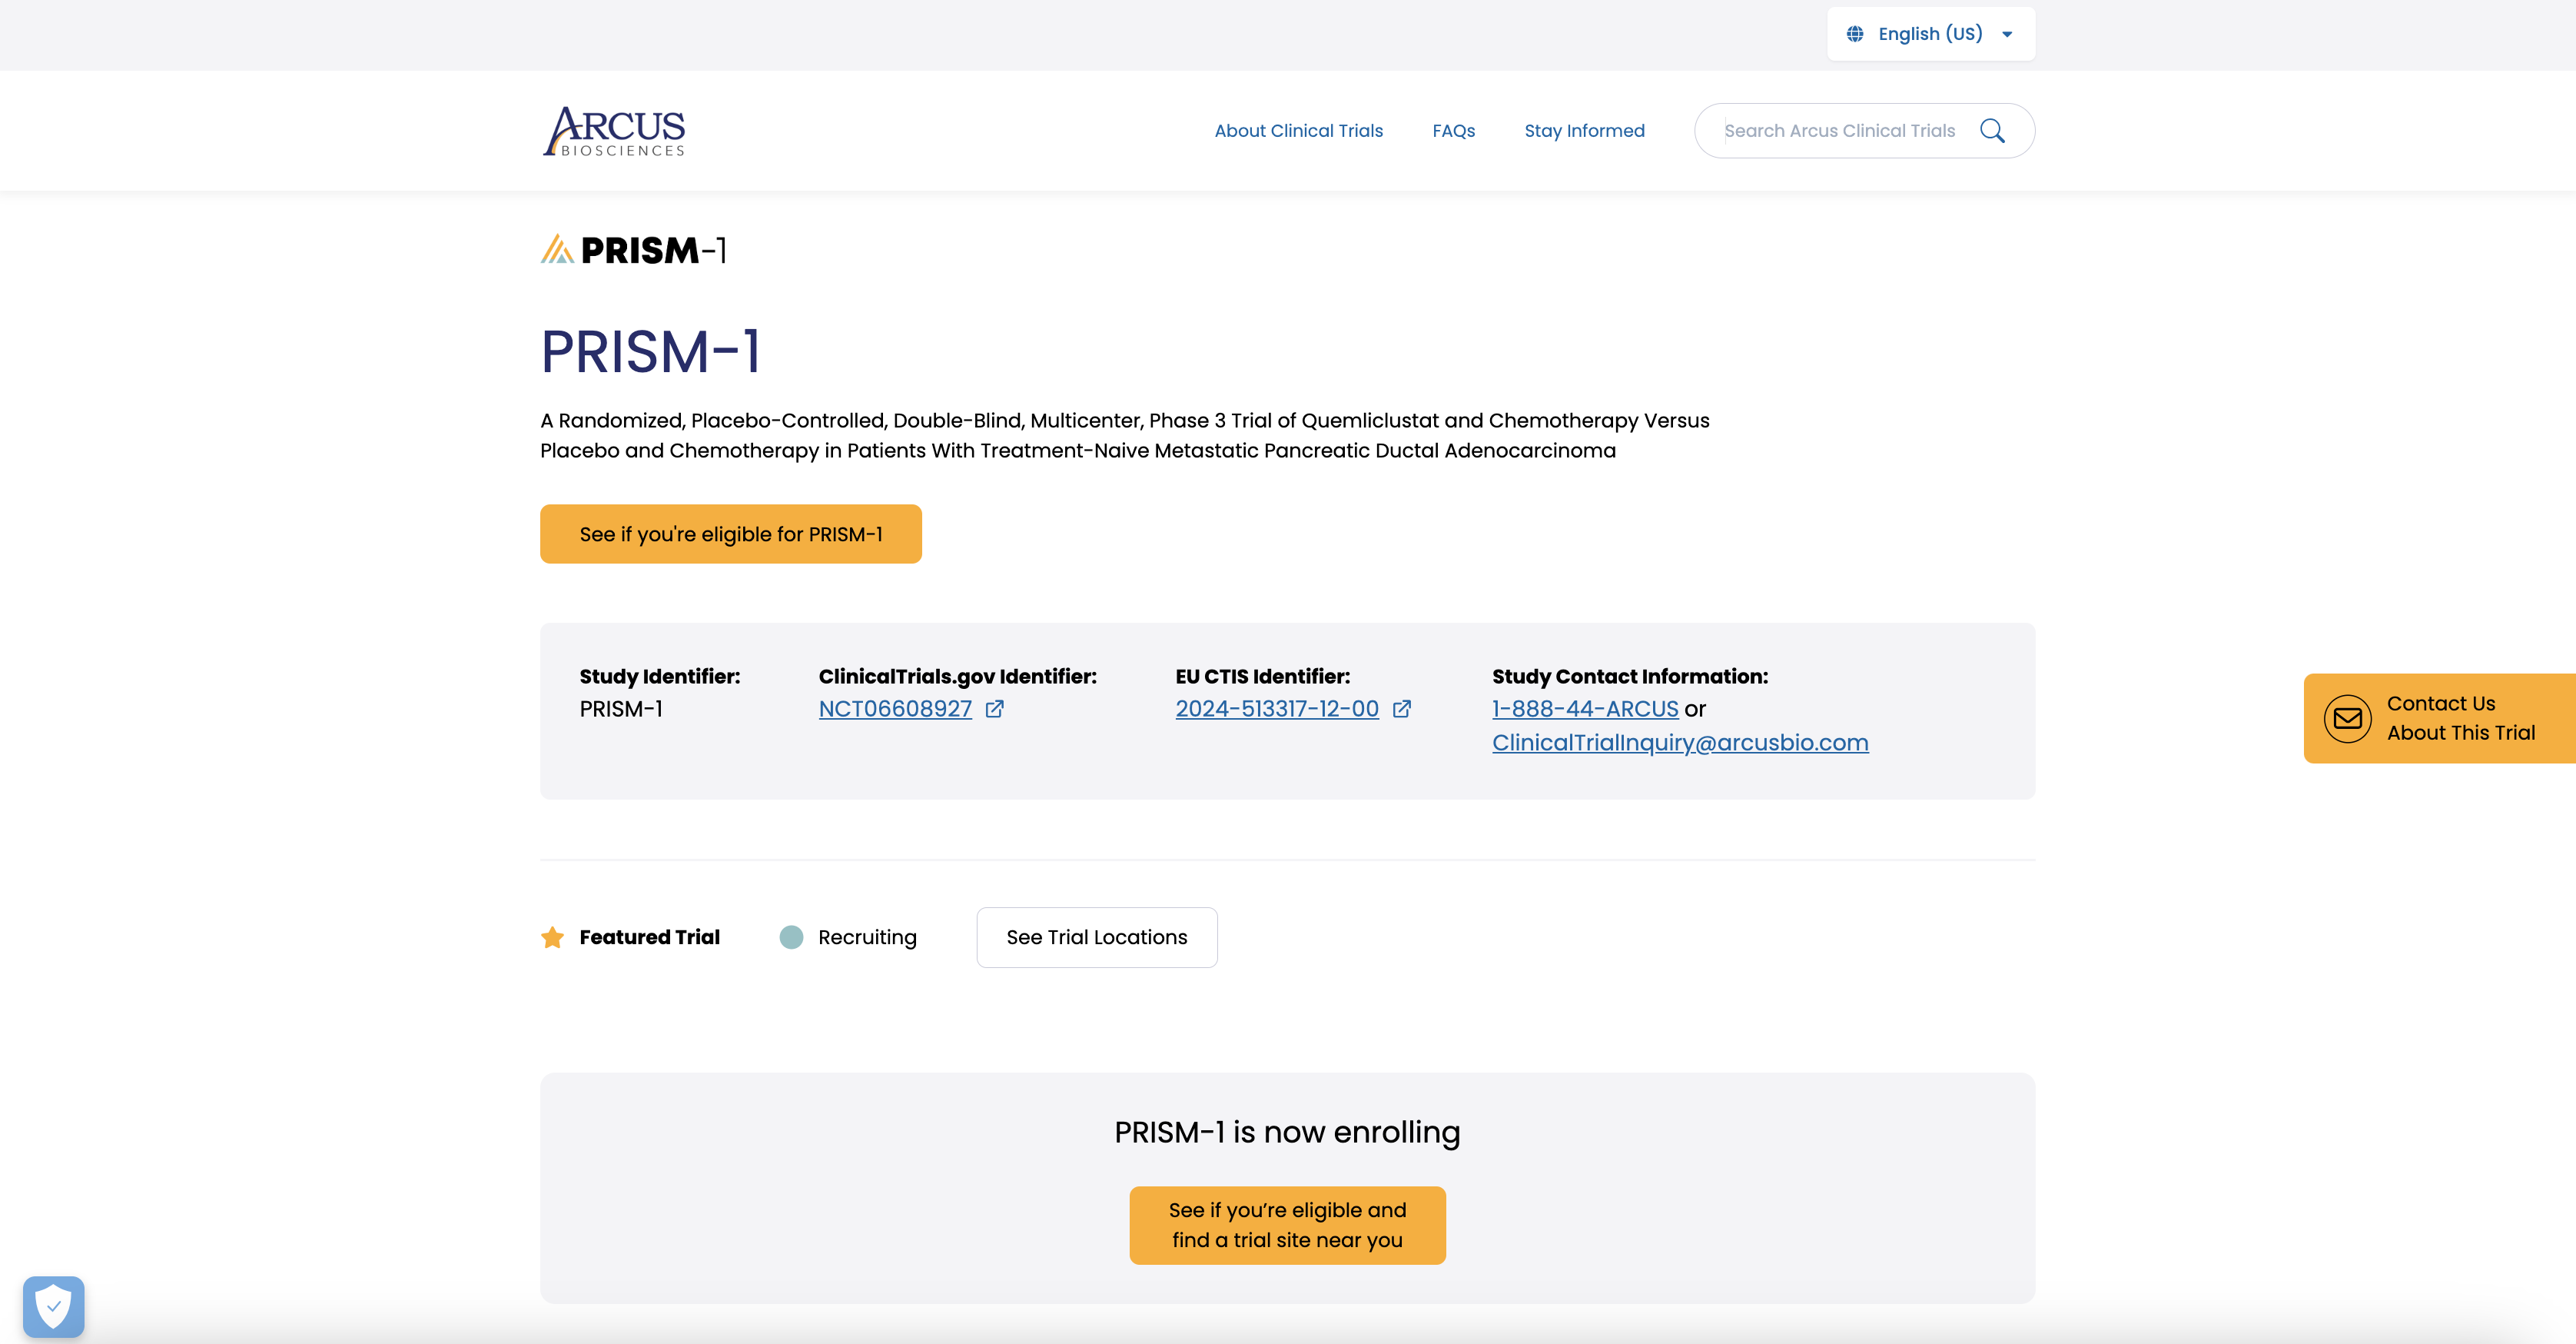Click the PRISM-1 is now enrolling heading
2576x1344 pixels.
[x=1287, y=1132]
